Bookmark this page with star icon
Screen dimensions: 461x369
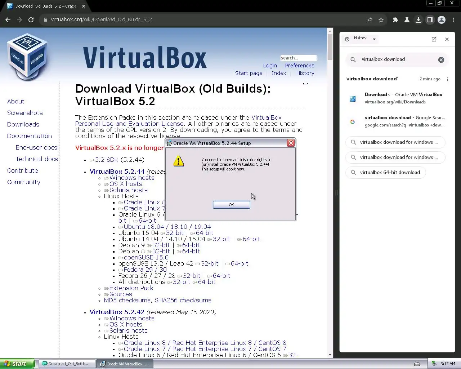(381, 20)
